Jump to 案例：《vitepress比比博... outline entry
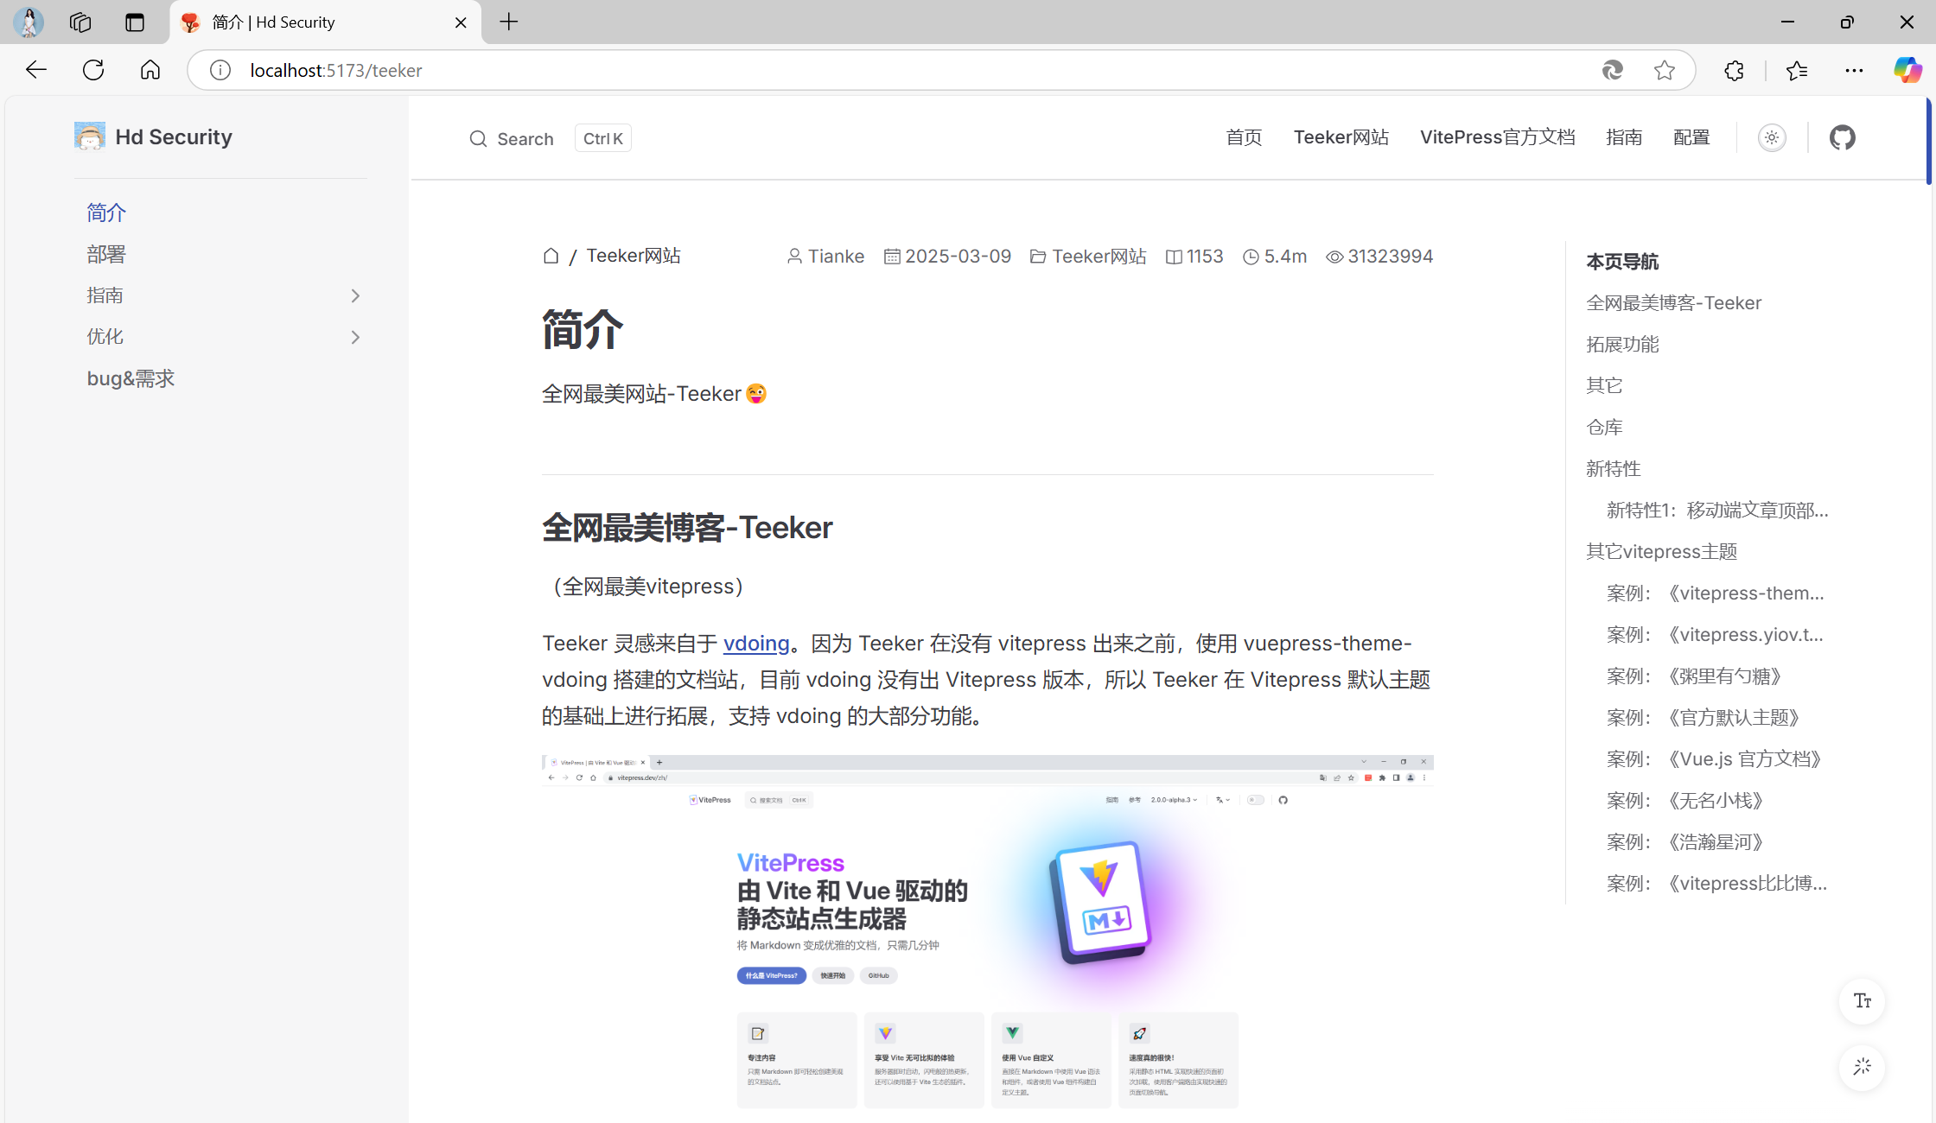This screenshot has width=1936, height=1123. pyautogui.click(x=1717, y=883)
